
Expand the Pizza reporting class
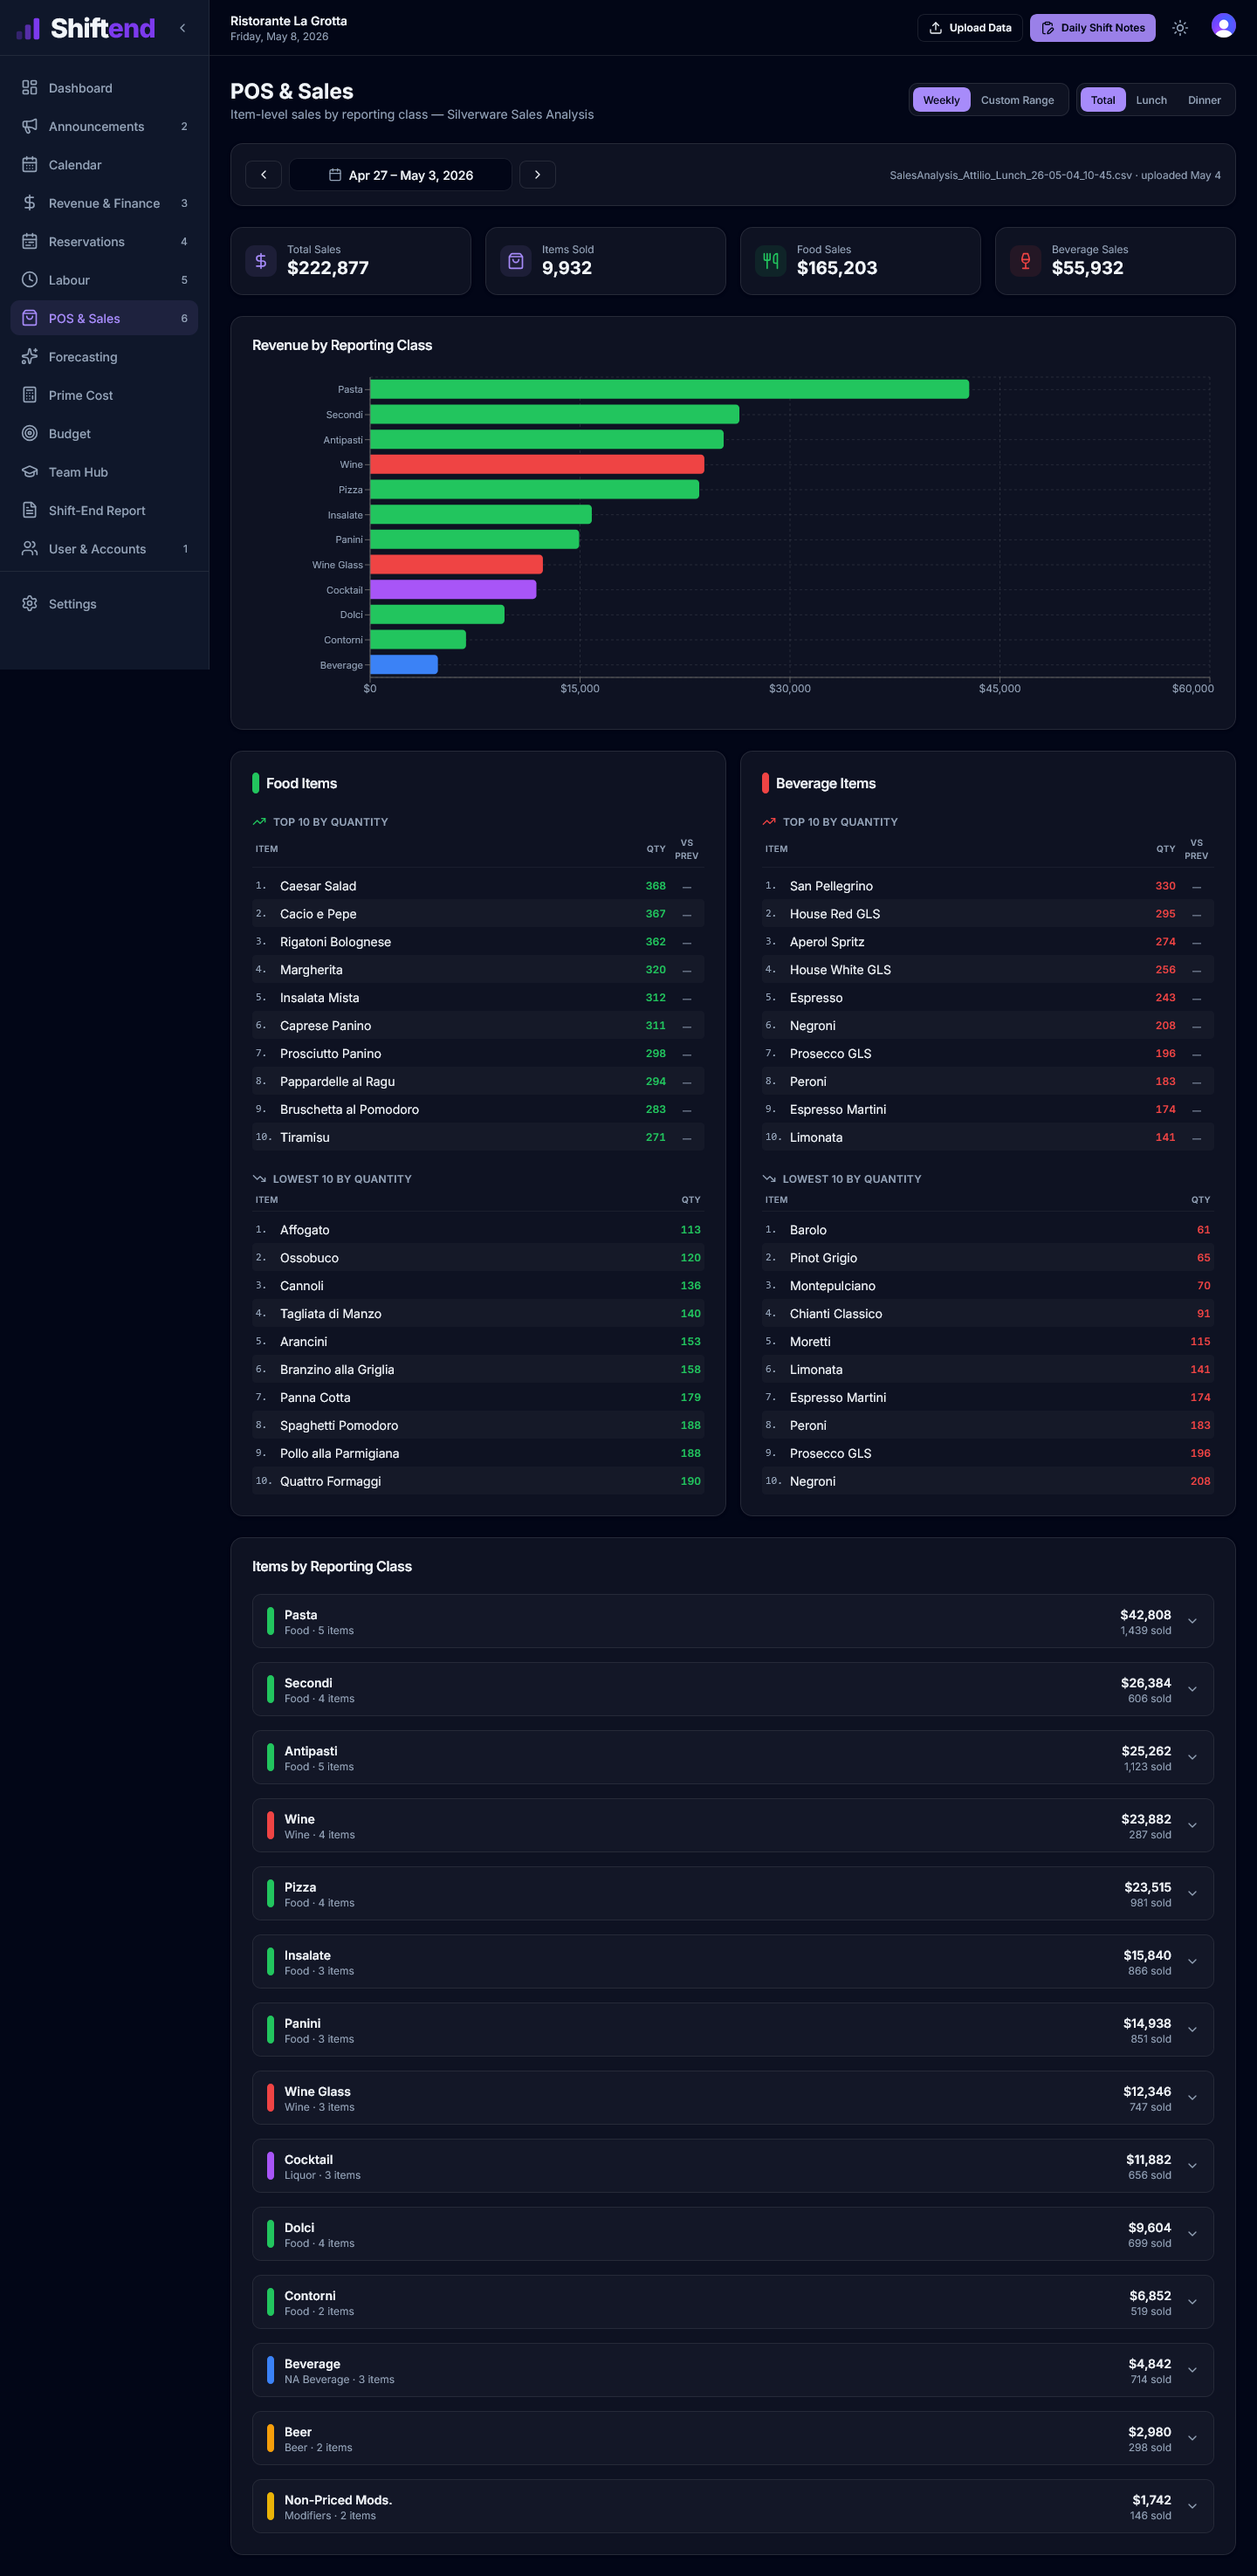[733, 1893]
